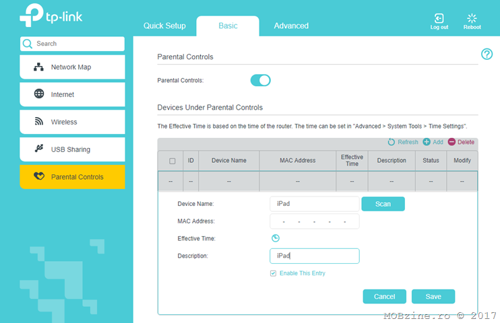Switch to the Quick Setup tab
500x323 pixels.
[164, 26]
